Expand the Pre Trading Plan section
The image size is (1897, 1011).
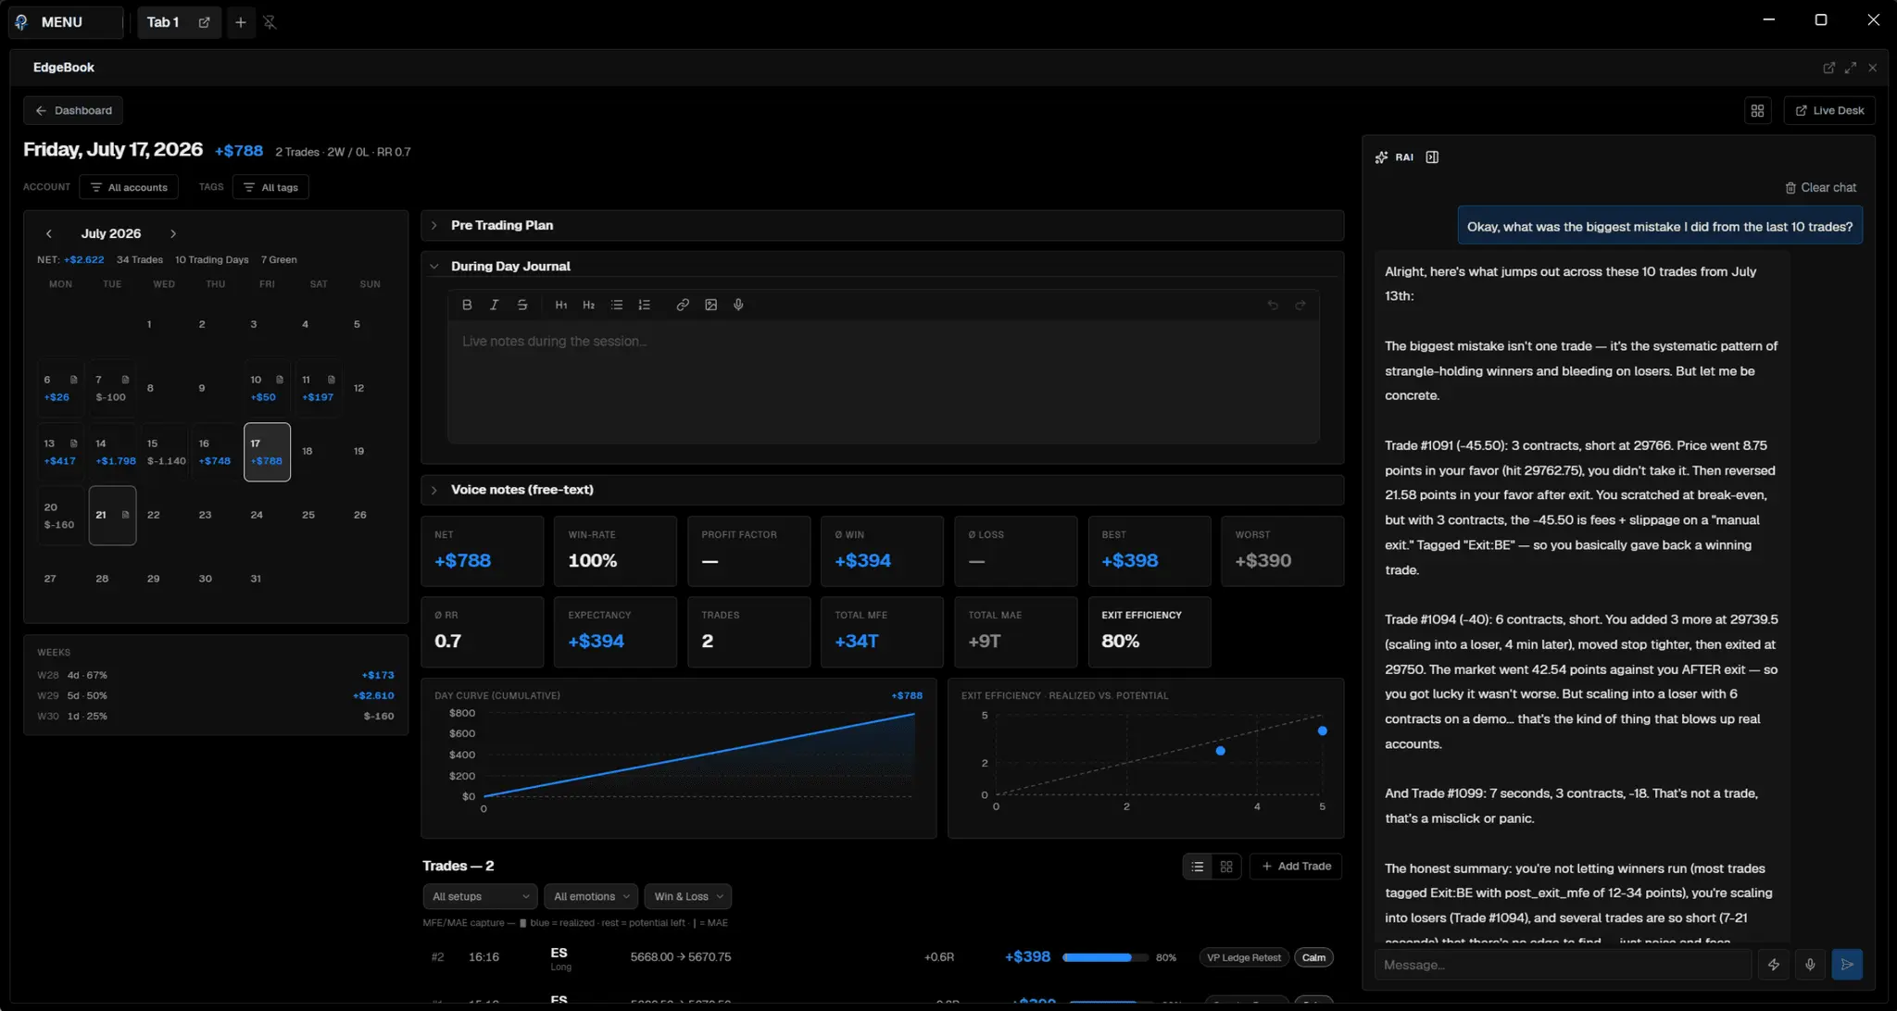[x=882, y=226]
